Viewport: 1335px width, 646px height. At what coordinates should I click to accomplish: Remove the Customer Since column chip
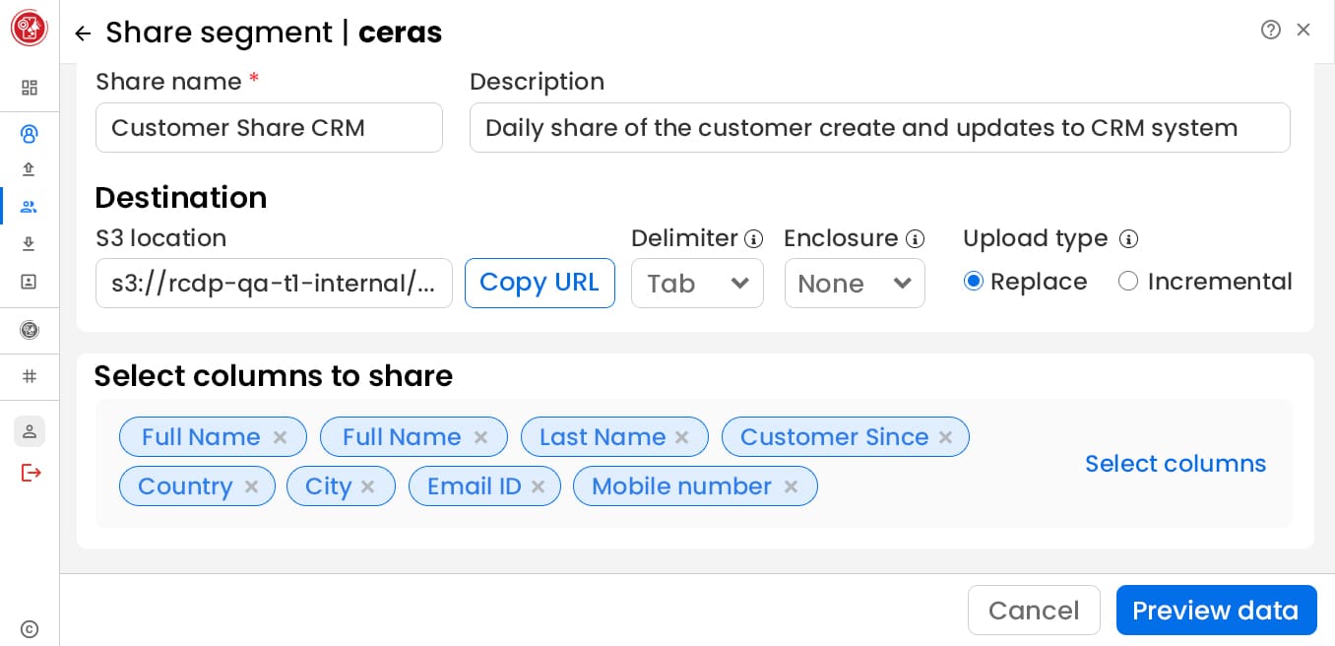(x=945, y=437)
